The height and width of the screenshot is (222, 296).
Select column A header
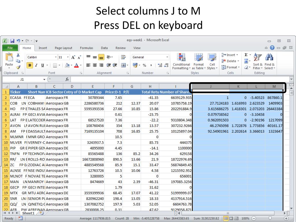[x=18, y=86]
